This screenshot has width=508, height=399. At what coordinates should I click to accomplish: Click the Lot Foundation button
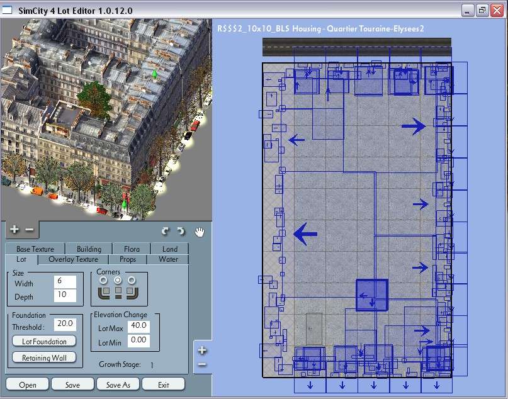click(x=44, y=341)
